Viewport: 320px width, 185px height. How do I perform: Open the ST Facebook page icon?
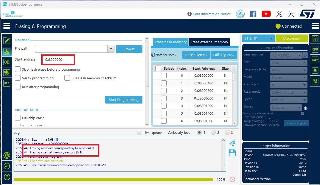pyautogui.click(x=253, y=14)
